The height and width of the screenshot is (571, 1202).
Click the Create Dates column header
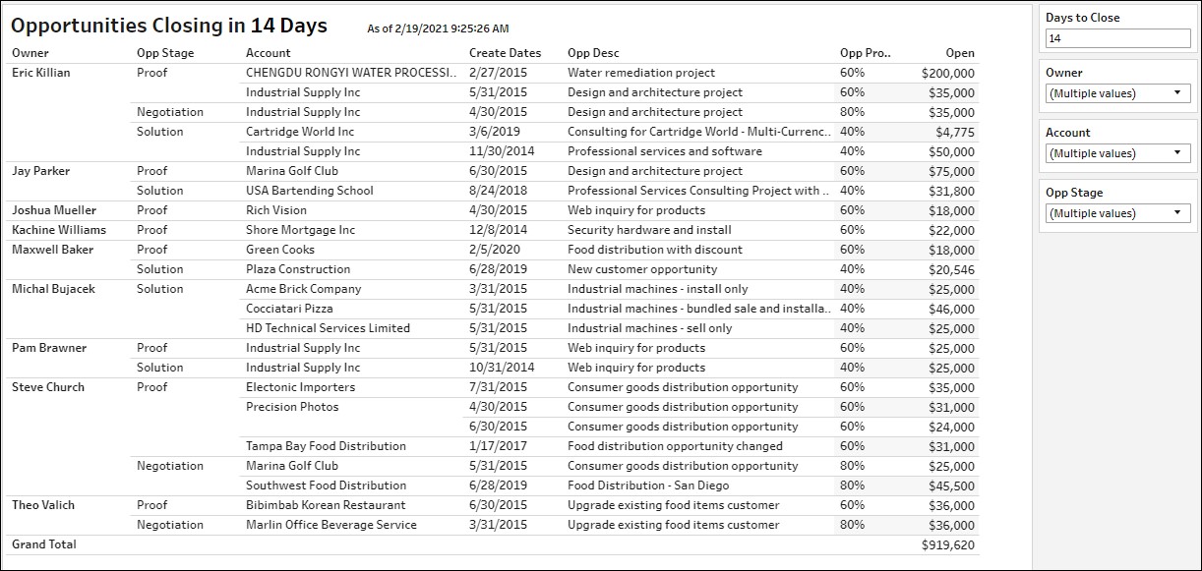[x=505, y=53]
